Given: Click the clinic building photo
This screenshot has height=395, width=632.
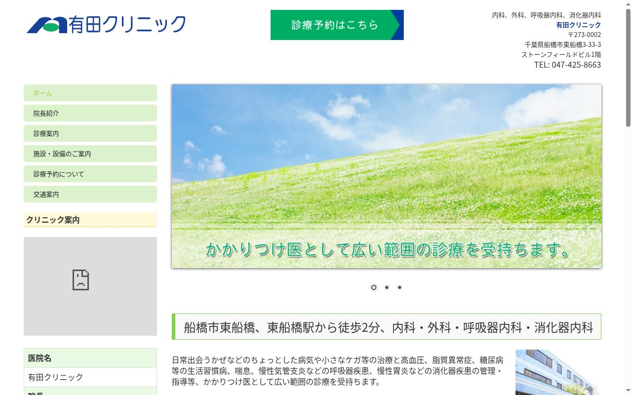Looking at the screenshot, I should 558,372.
